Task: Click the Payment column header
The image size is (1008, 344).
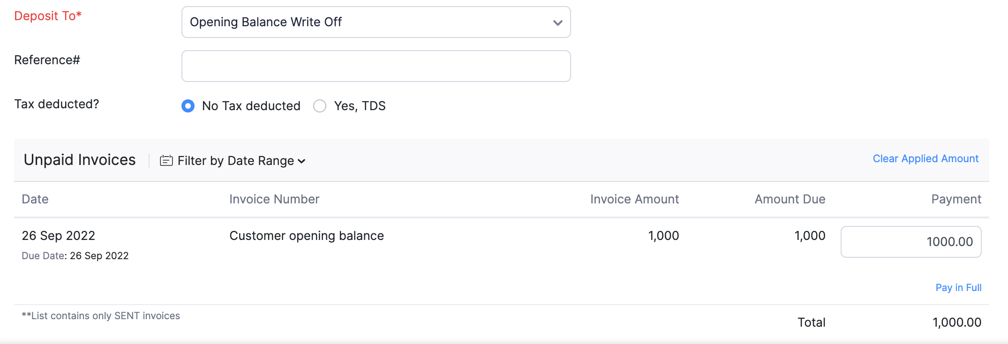Action: pyautogui.click(x=956, y=199)
